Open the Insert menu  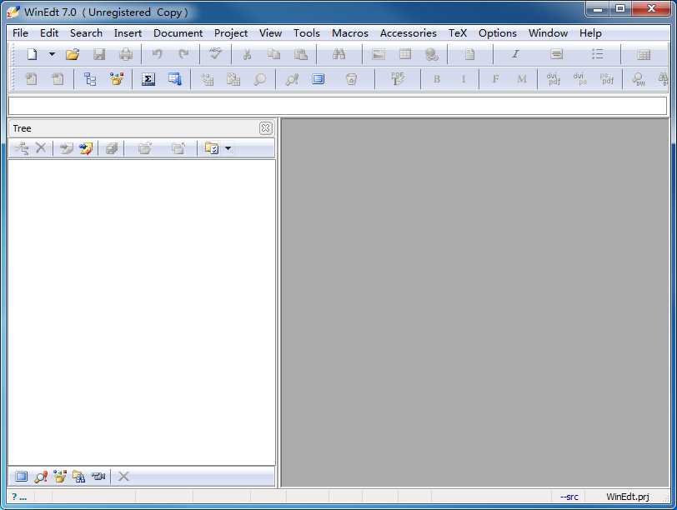coord(128,33)
